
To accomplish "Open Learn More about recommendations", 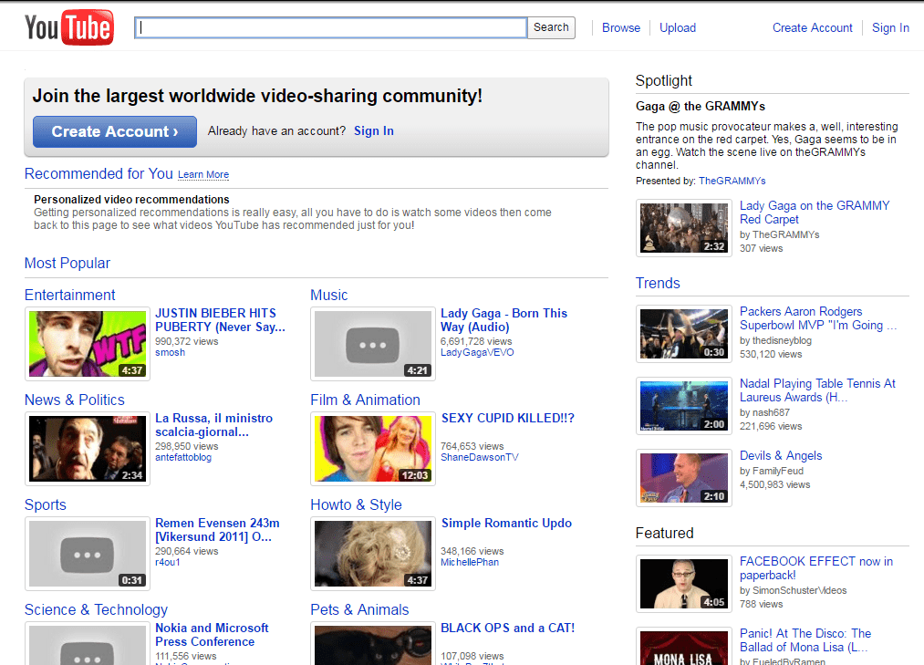I will (203, 174).
